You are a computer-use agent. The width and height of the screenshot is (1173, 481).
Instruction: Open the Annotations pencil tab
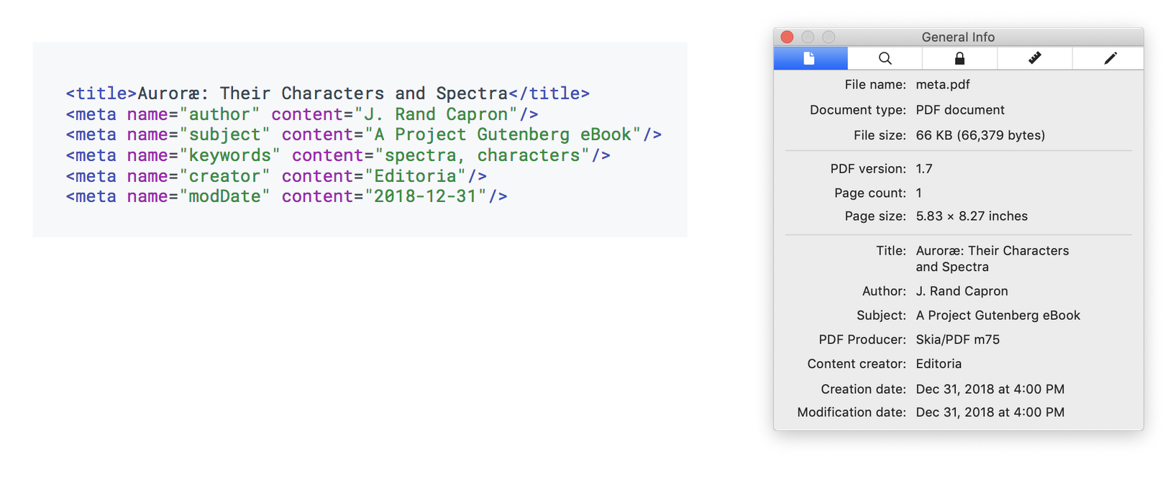(1110, 58)
